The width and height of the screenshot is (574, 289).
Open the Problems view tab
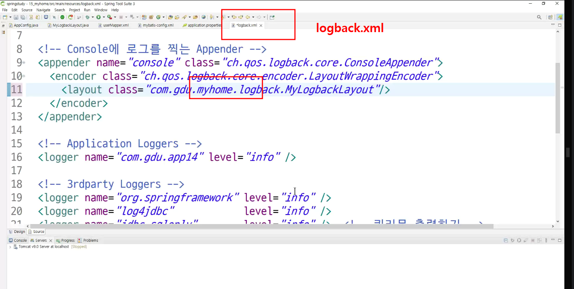pos(88,240)
